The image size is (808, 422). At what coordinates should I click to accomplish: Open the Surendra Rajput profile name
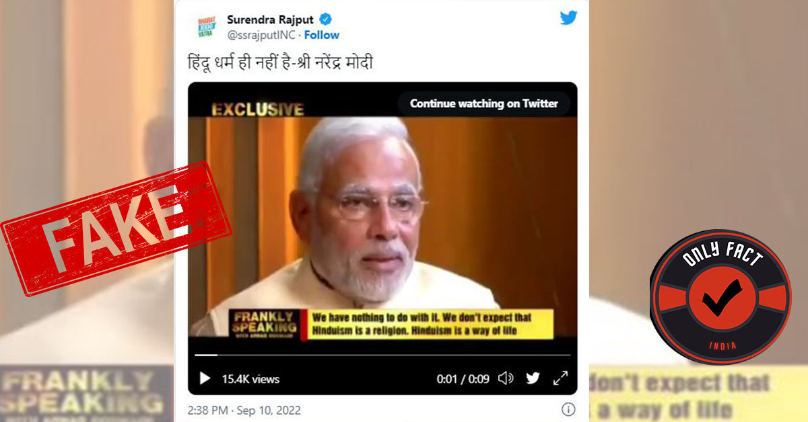[x=270, y=19]
